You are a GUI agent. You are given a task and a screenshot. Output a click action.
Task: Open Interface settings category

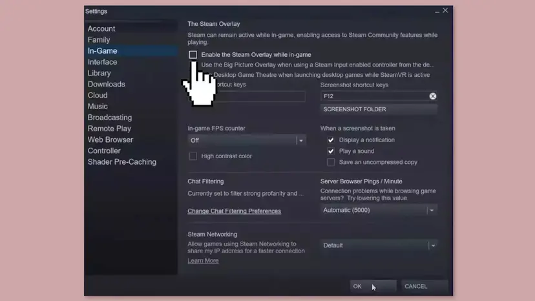[x=102, y=62]
